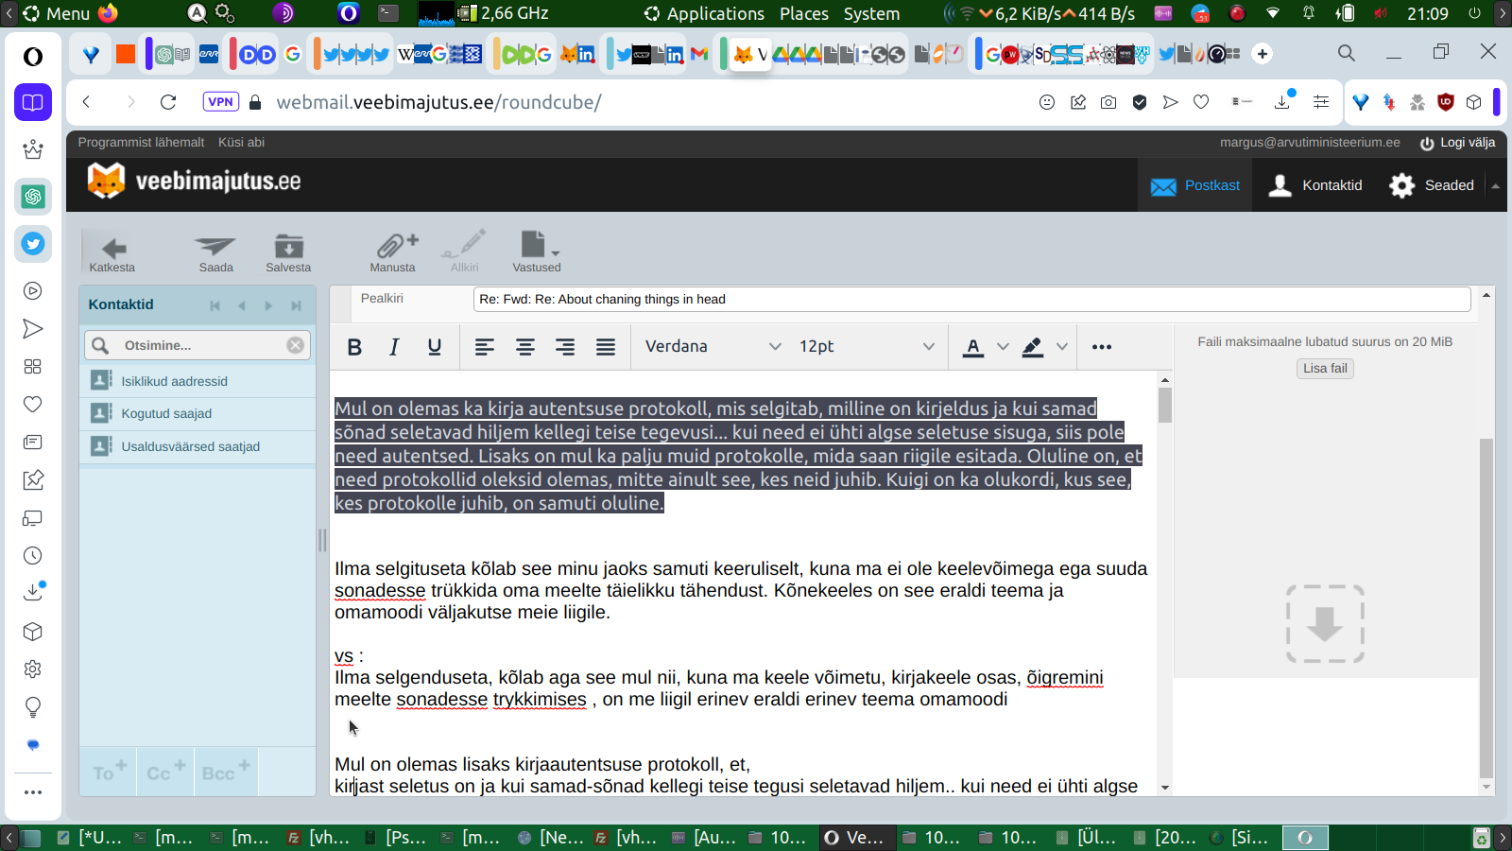The image size is (1512, 851).
Task: Go to first page of Kontaktid list
Action: click(x=215, y=305)
